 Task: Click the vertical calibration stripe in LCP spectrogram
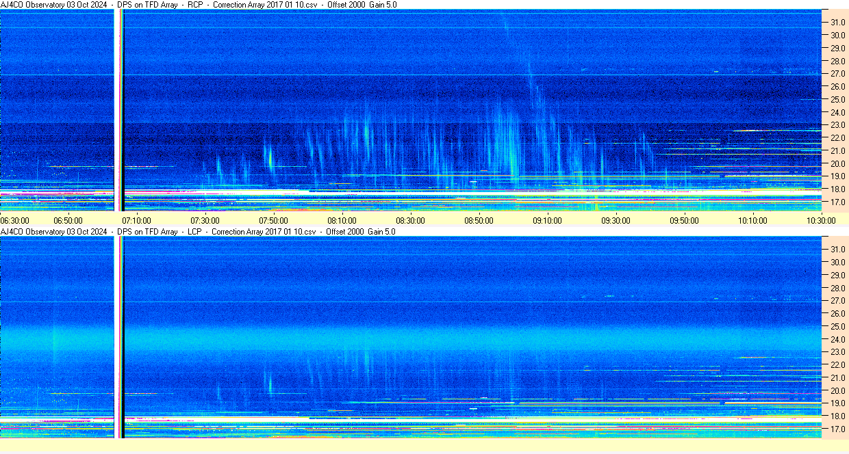(x=118, y=335)
